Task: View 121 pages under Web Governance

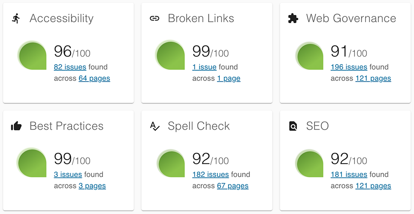Action: coord(373,78)
